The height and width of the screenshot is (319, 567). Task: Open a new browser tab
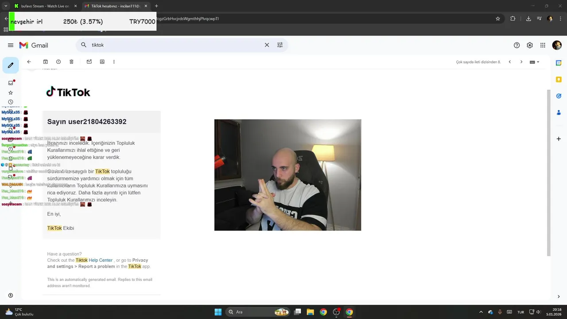156,6
